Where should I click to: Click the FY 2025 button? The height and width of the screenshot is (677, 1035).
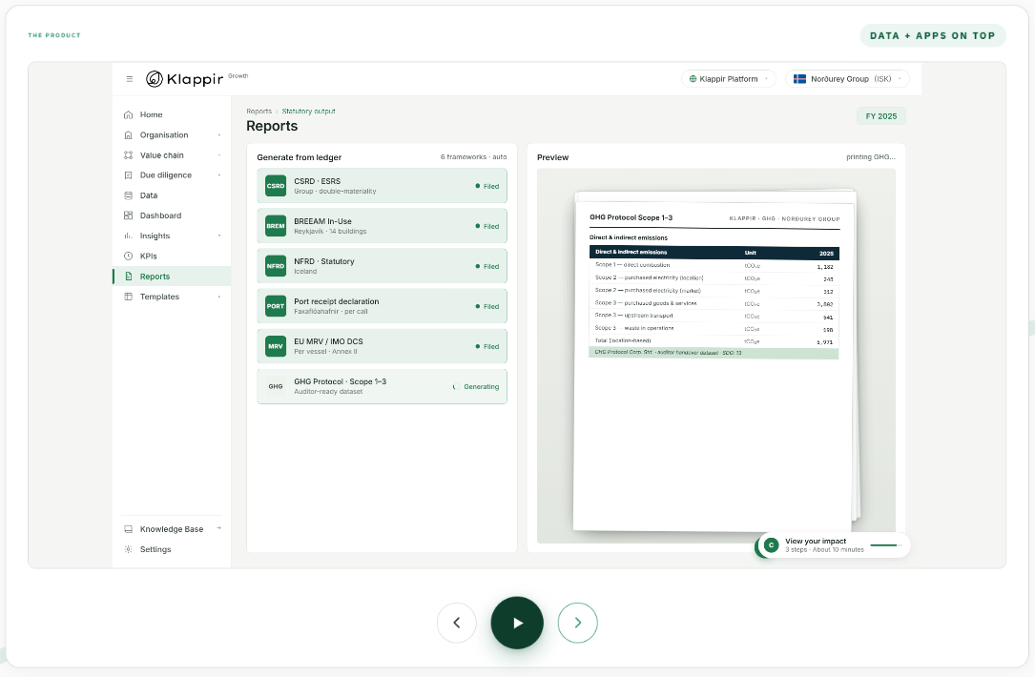(x=881, y=116)
